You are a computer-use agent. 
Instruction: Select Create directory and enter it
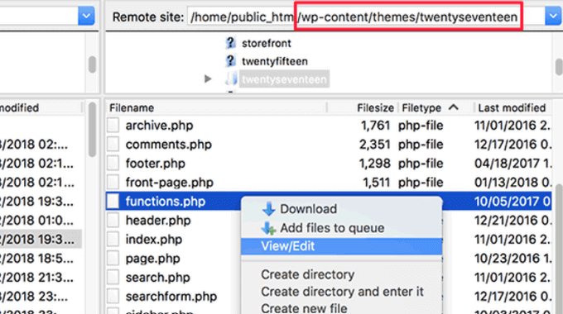(x=342, y=292)
